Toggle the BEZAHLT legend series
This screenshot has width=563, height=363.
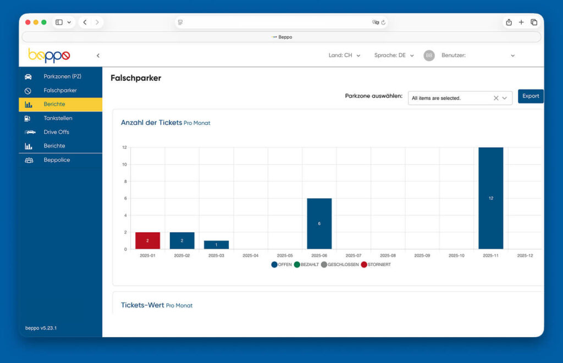[306, 265]
